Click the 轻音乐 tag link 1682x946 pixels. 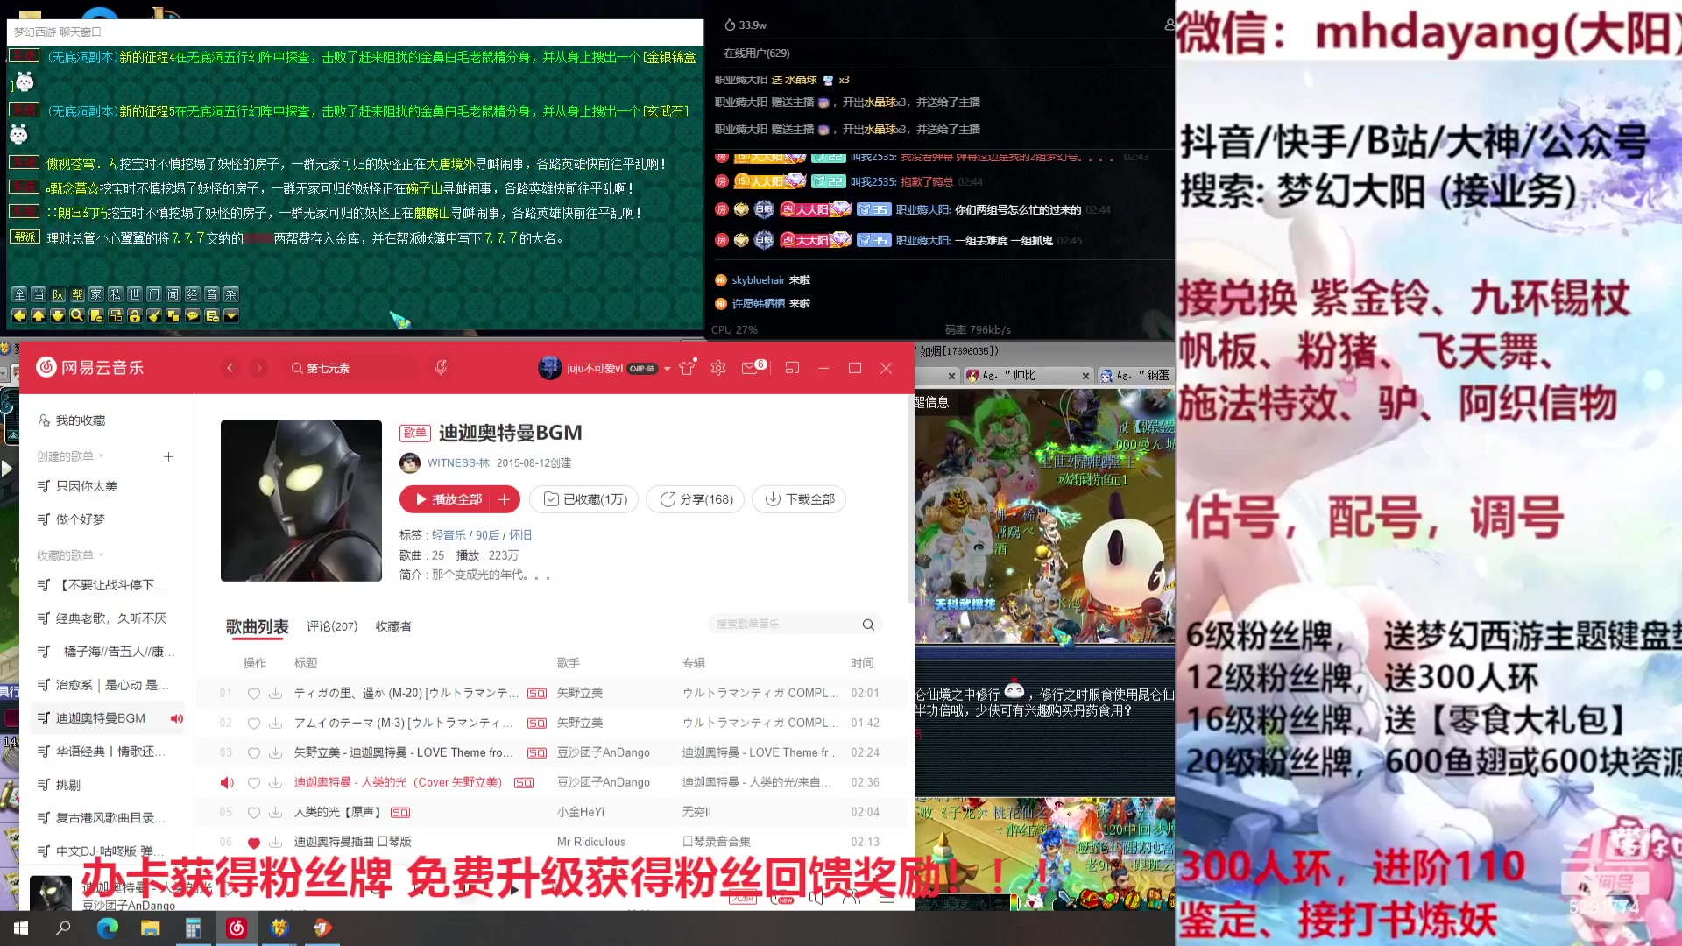point(449,535)
